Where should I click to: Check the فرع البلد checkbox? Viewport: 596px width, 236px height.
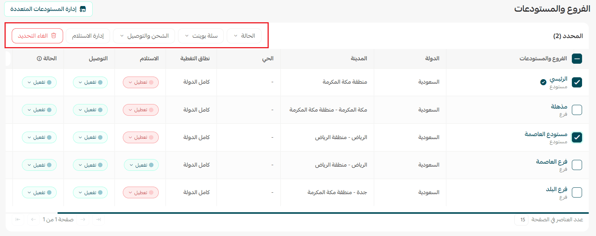pos(577,192)
